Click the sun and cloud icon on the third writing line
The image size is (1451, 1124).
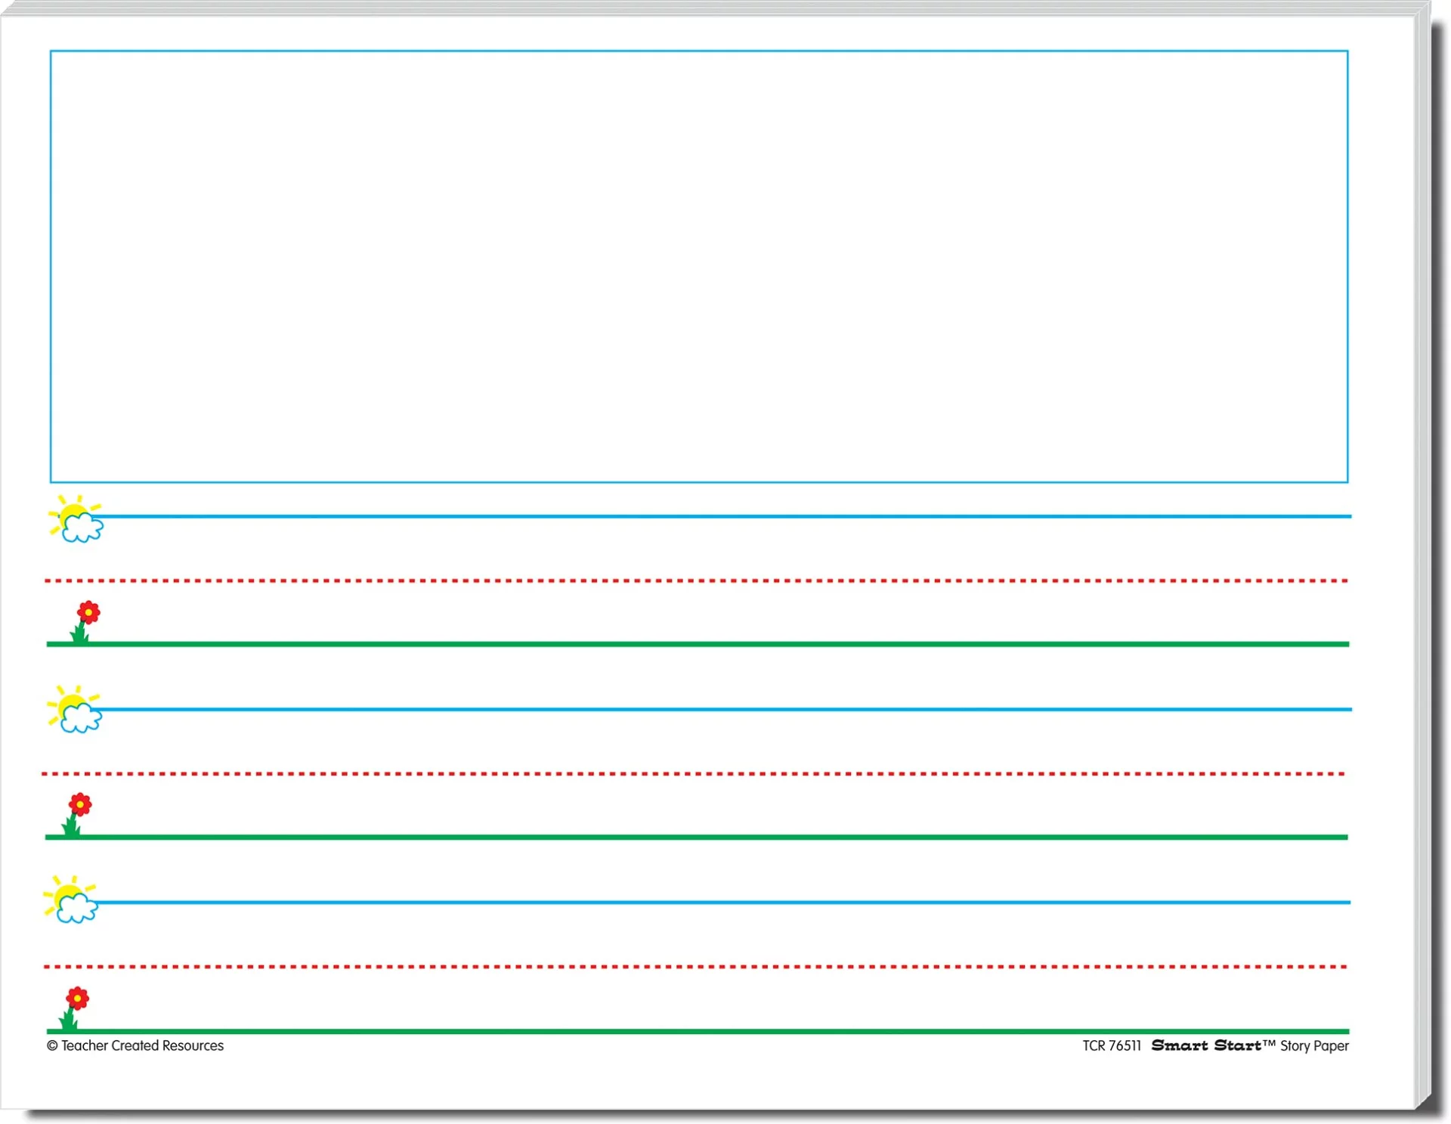pos(71,900)
